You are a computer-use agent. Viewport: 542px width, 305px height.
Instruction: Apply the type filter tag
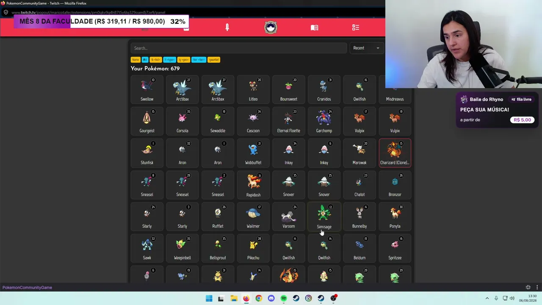tap(170, 60)
